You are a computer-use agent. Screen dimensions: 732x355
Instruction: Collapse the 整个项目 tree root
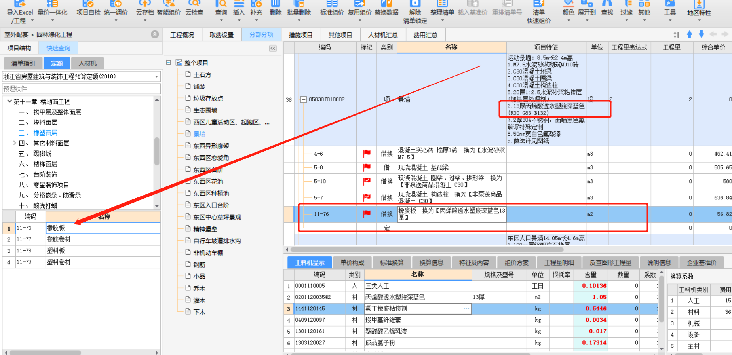click(168, 63)
